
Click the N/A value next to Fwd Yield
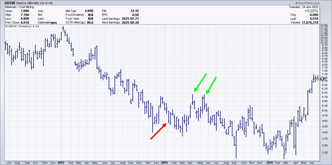coord(90,19)
